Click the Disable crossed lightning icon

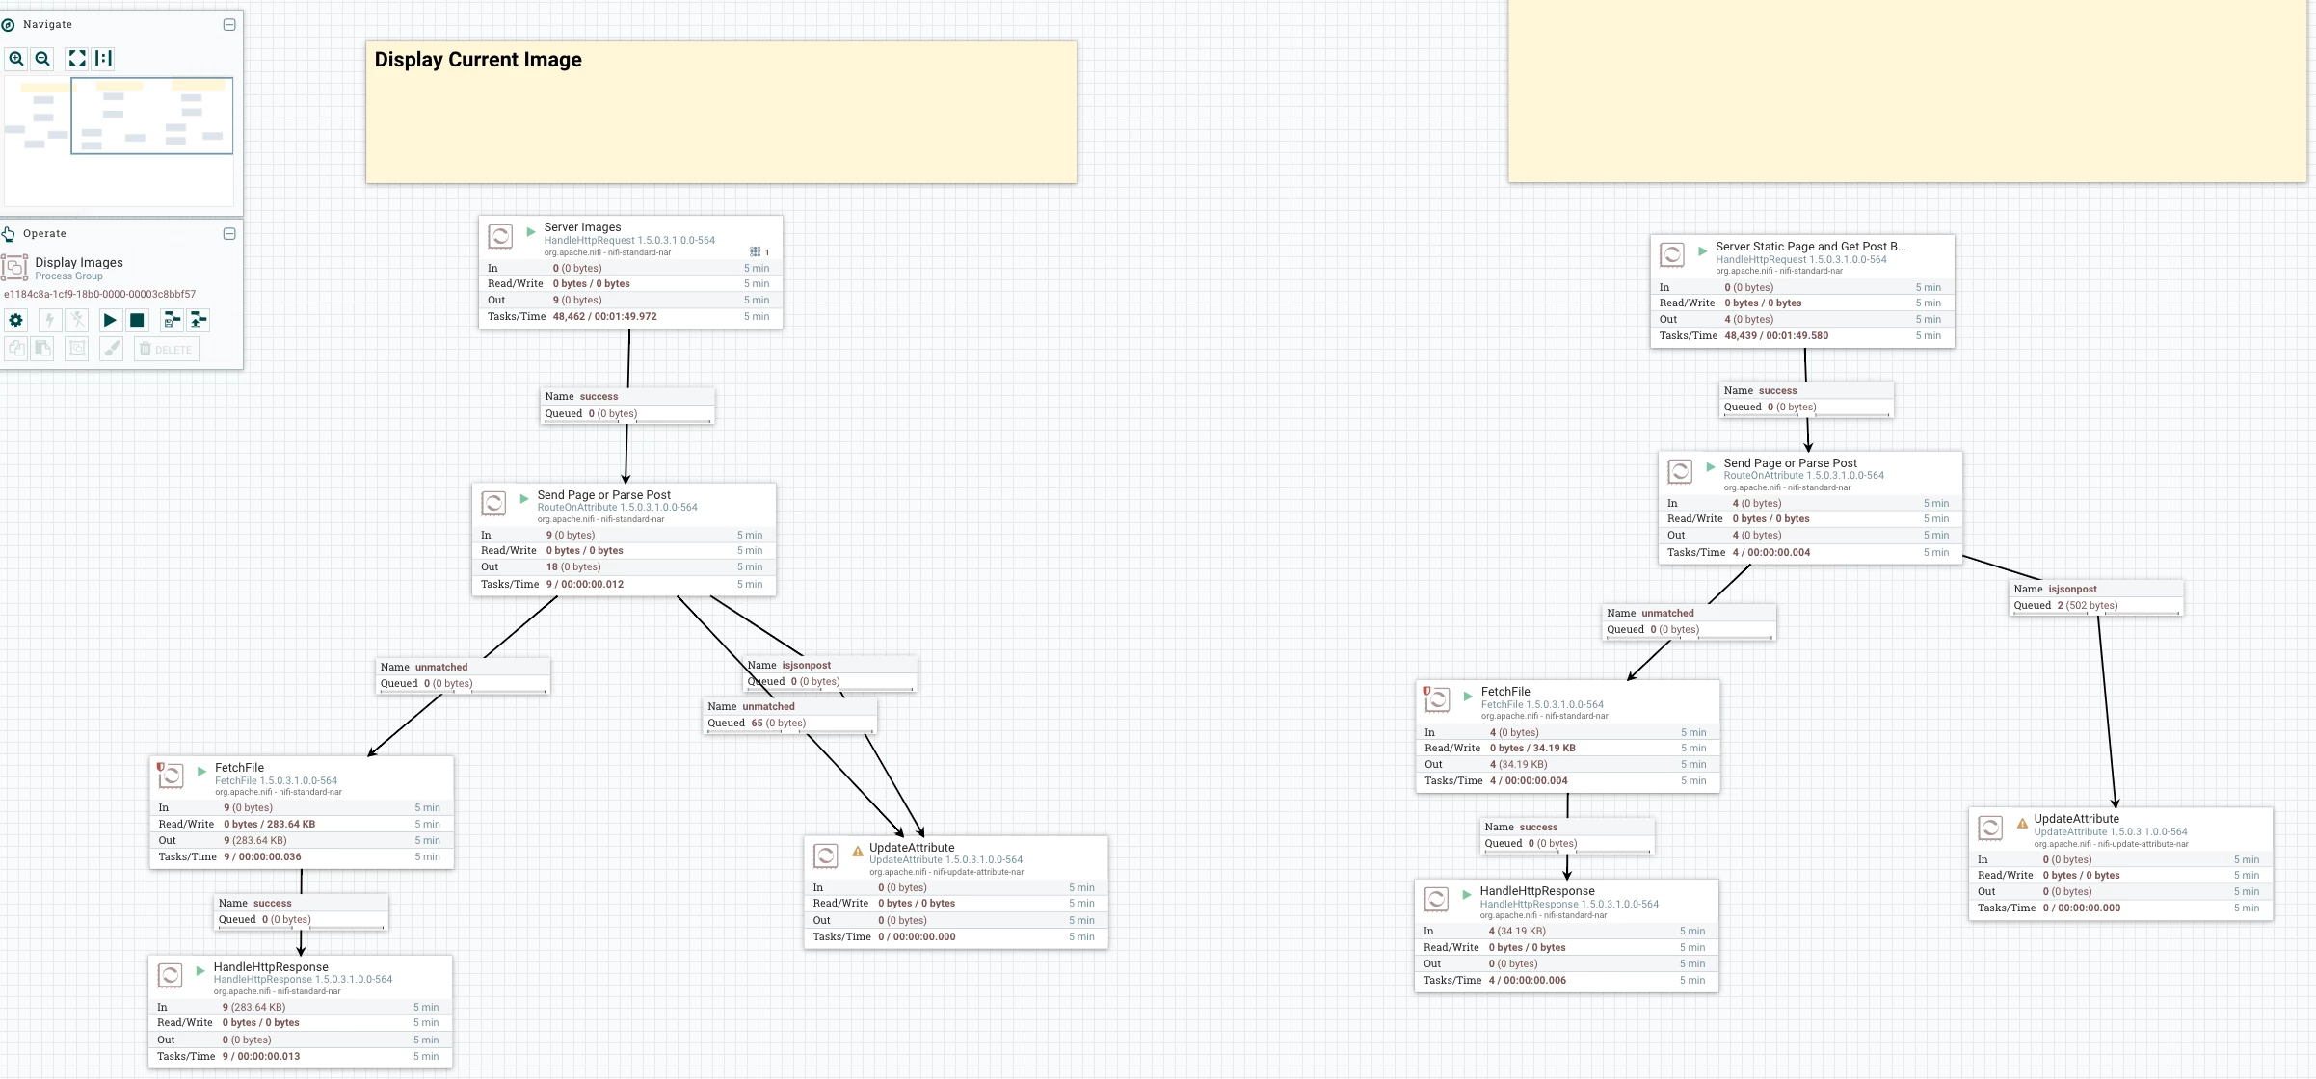tap(77, 320)
